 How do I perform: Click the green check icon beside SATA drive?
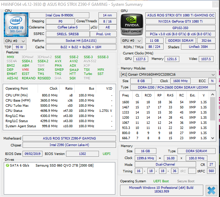coord(7,165)
